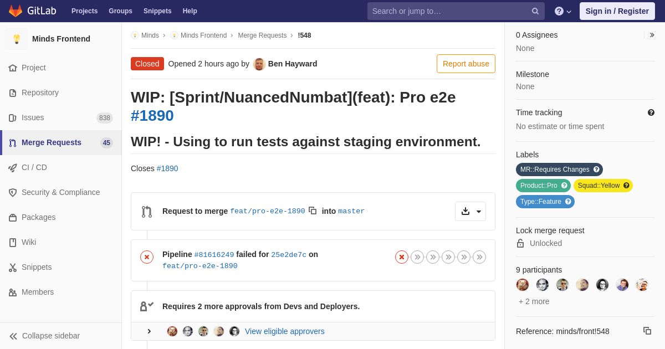Screen dimensions: 665x349
Task: Open issue #1890 in the title
Action: pos(152,115)
